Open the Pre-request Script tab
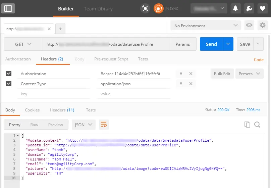 111,59
